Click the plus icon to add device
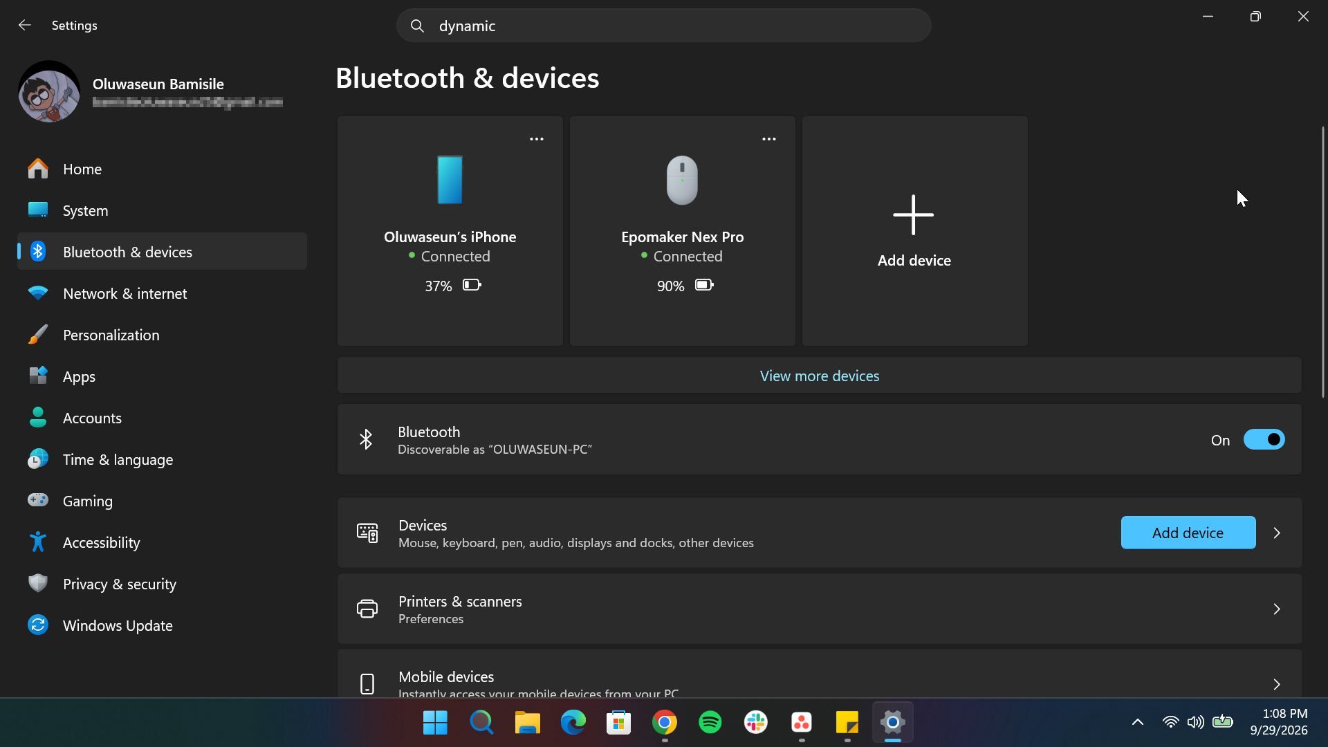 pyautogui.click(x=914, y=214)
